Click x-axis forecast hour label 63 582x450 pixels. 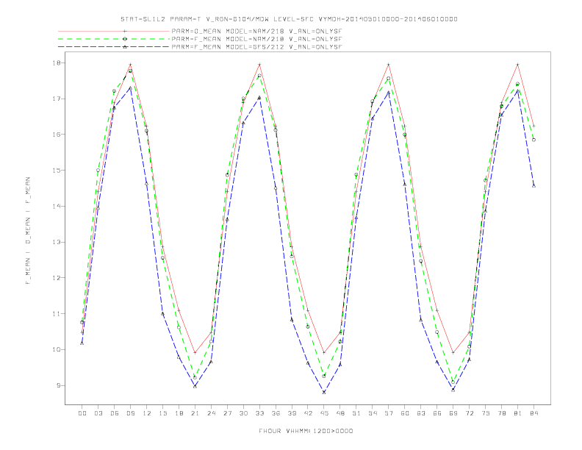click(421, 413)
